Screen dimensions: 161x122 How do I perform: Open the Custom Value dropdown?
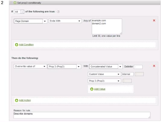click(x=104, y=74)
